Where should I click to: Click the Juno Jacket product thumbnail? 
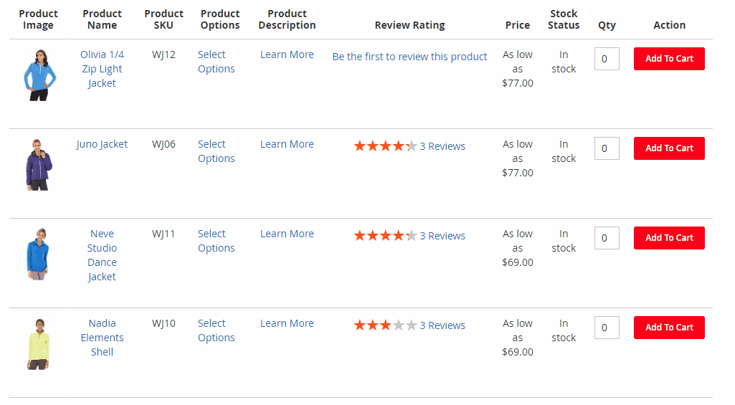[39, 165]
